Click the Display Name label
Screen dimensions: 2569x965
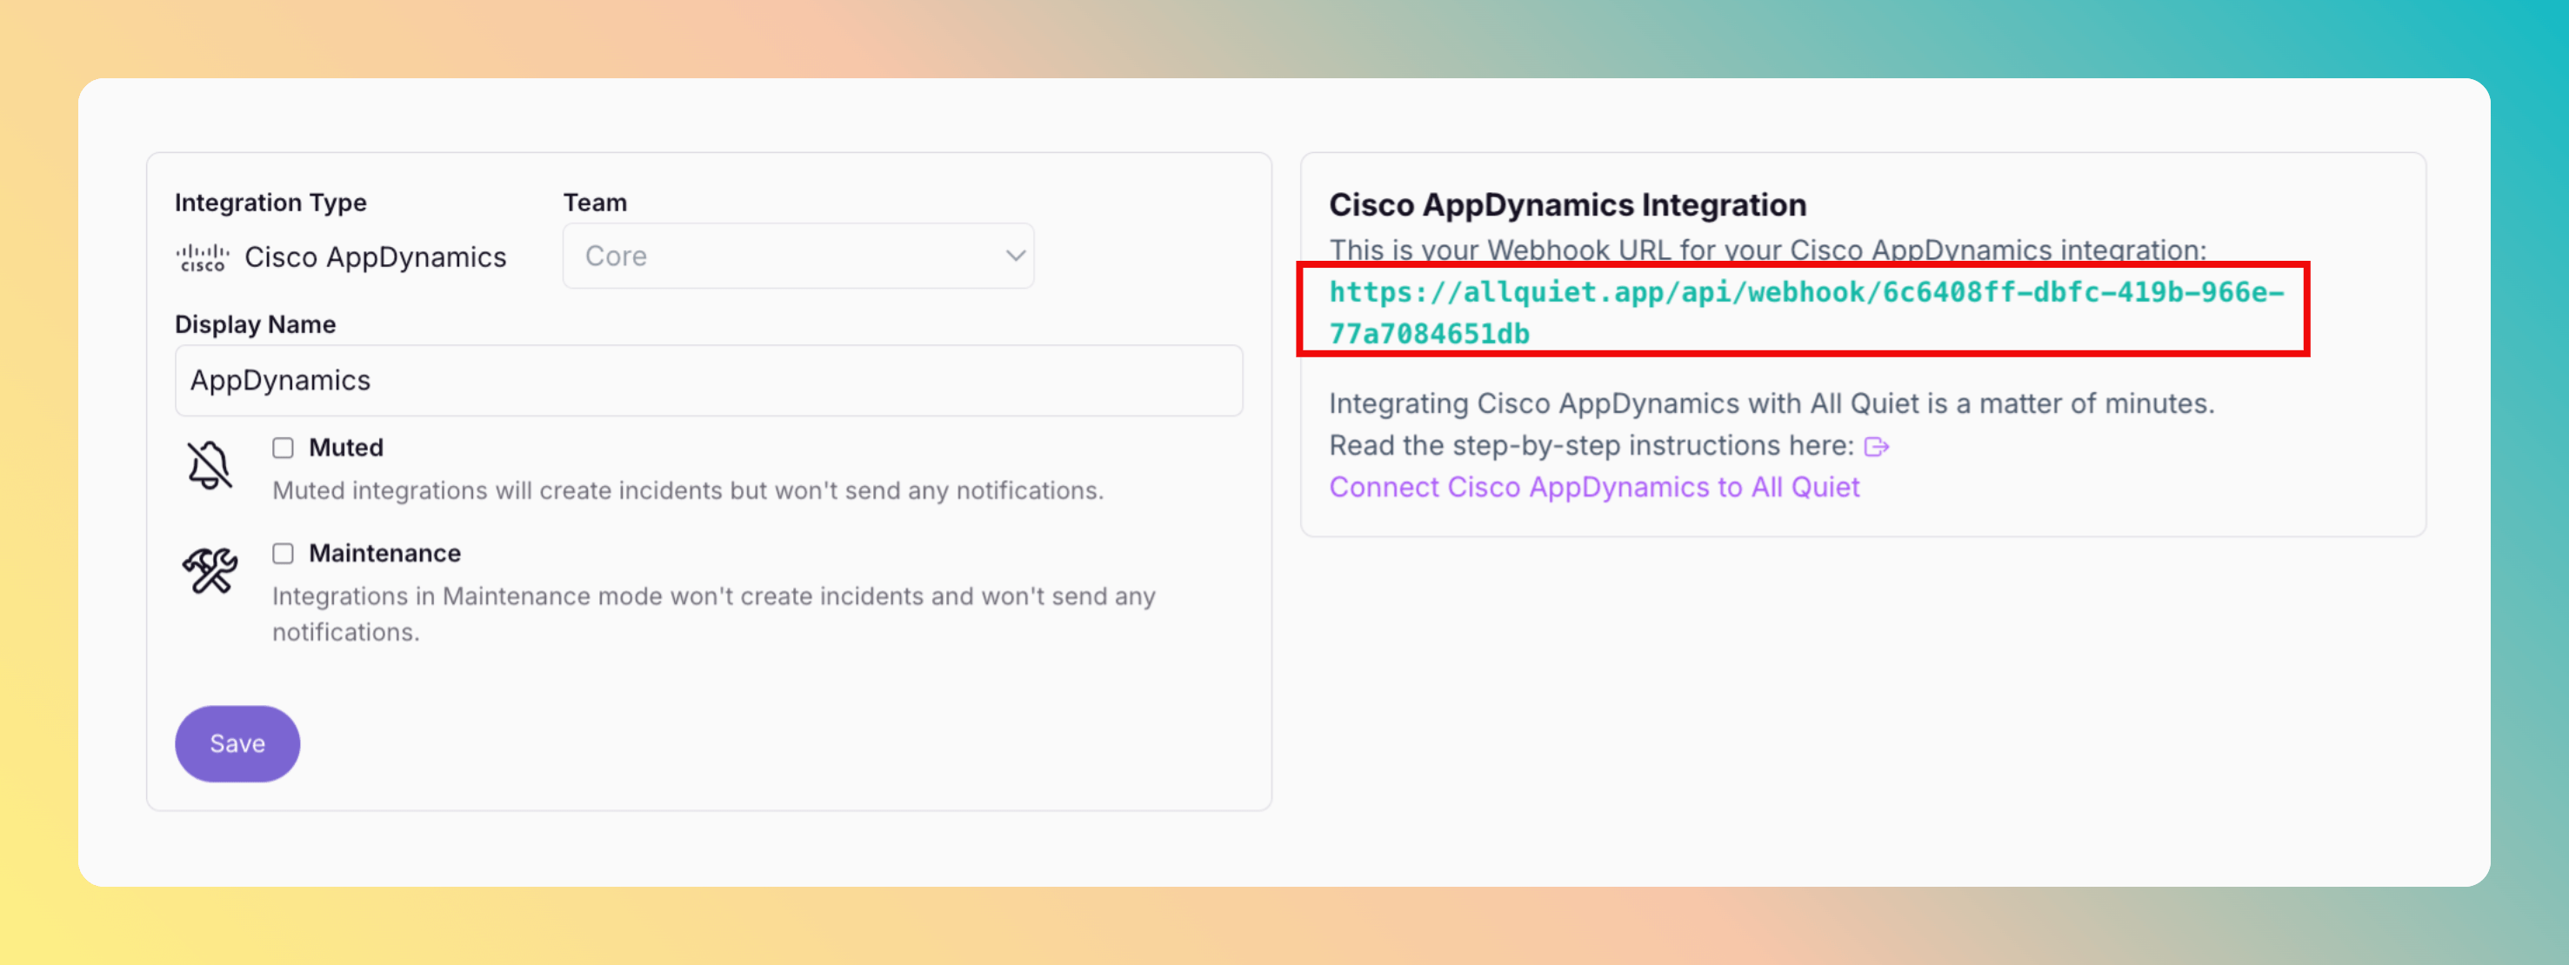[256, 324]
